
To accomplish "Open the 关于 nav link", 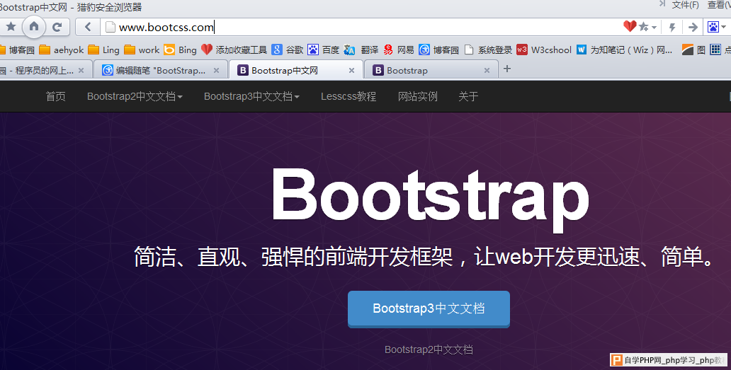I will click(468, 96).
